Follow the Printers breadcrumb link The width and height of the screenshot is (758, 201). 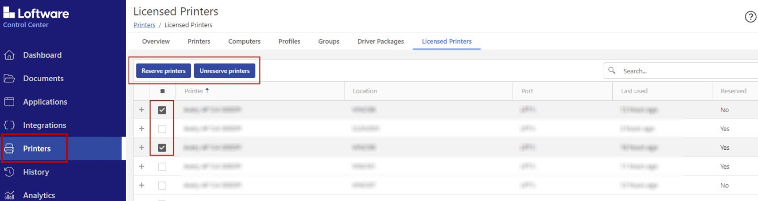pyautogui.click(x=144, y=25)
